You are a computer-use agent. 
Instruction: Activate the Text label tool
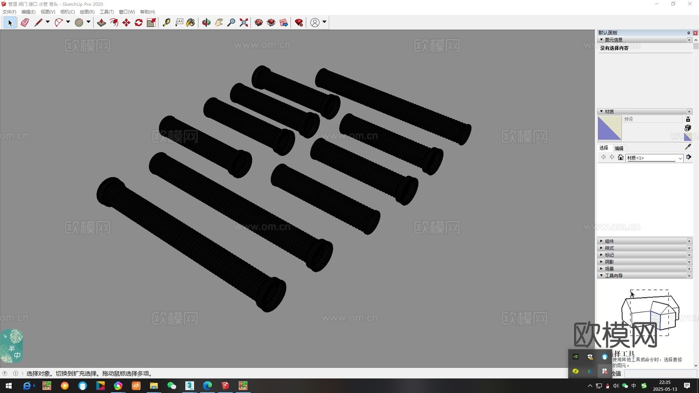coord(179,23)
